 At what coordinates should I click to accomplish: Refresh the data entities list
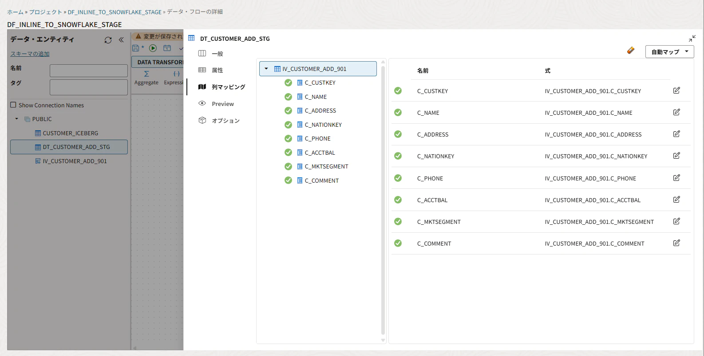[x=108, y=40]
